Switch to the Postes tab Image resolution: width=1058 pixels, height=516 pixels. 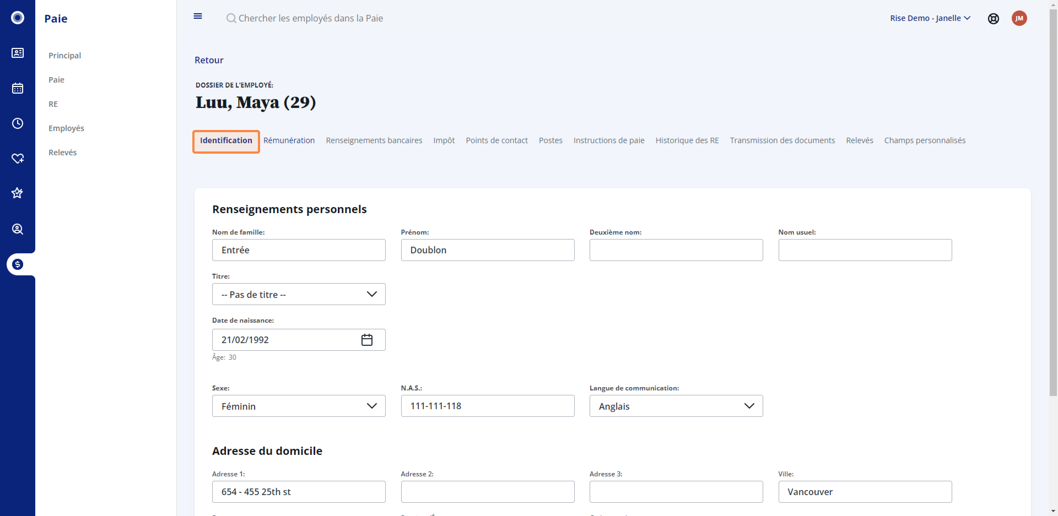tap(550, 140)
